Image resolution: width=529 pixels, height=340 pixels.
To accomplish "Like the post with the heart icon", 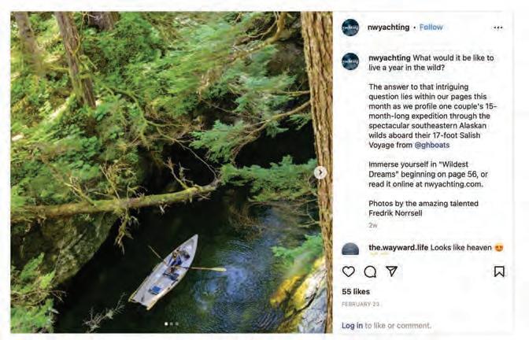I will pos(349,272).
